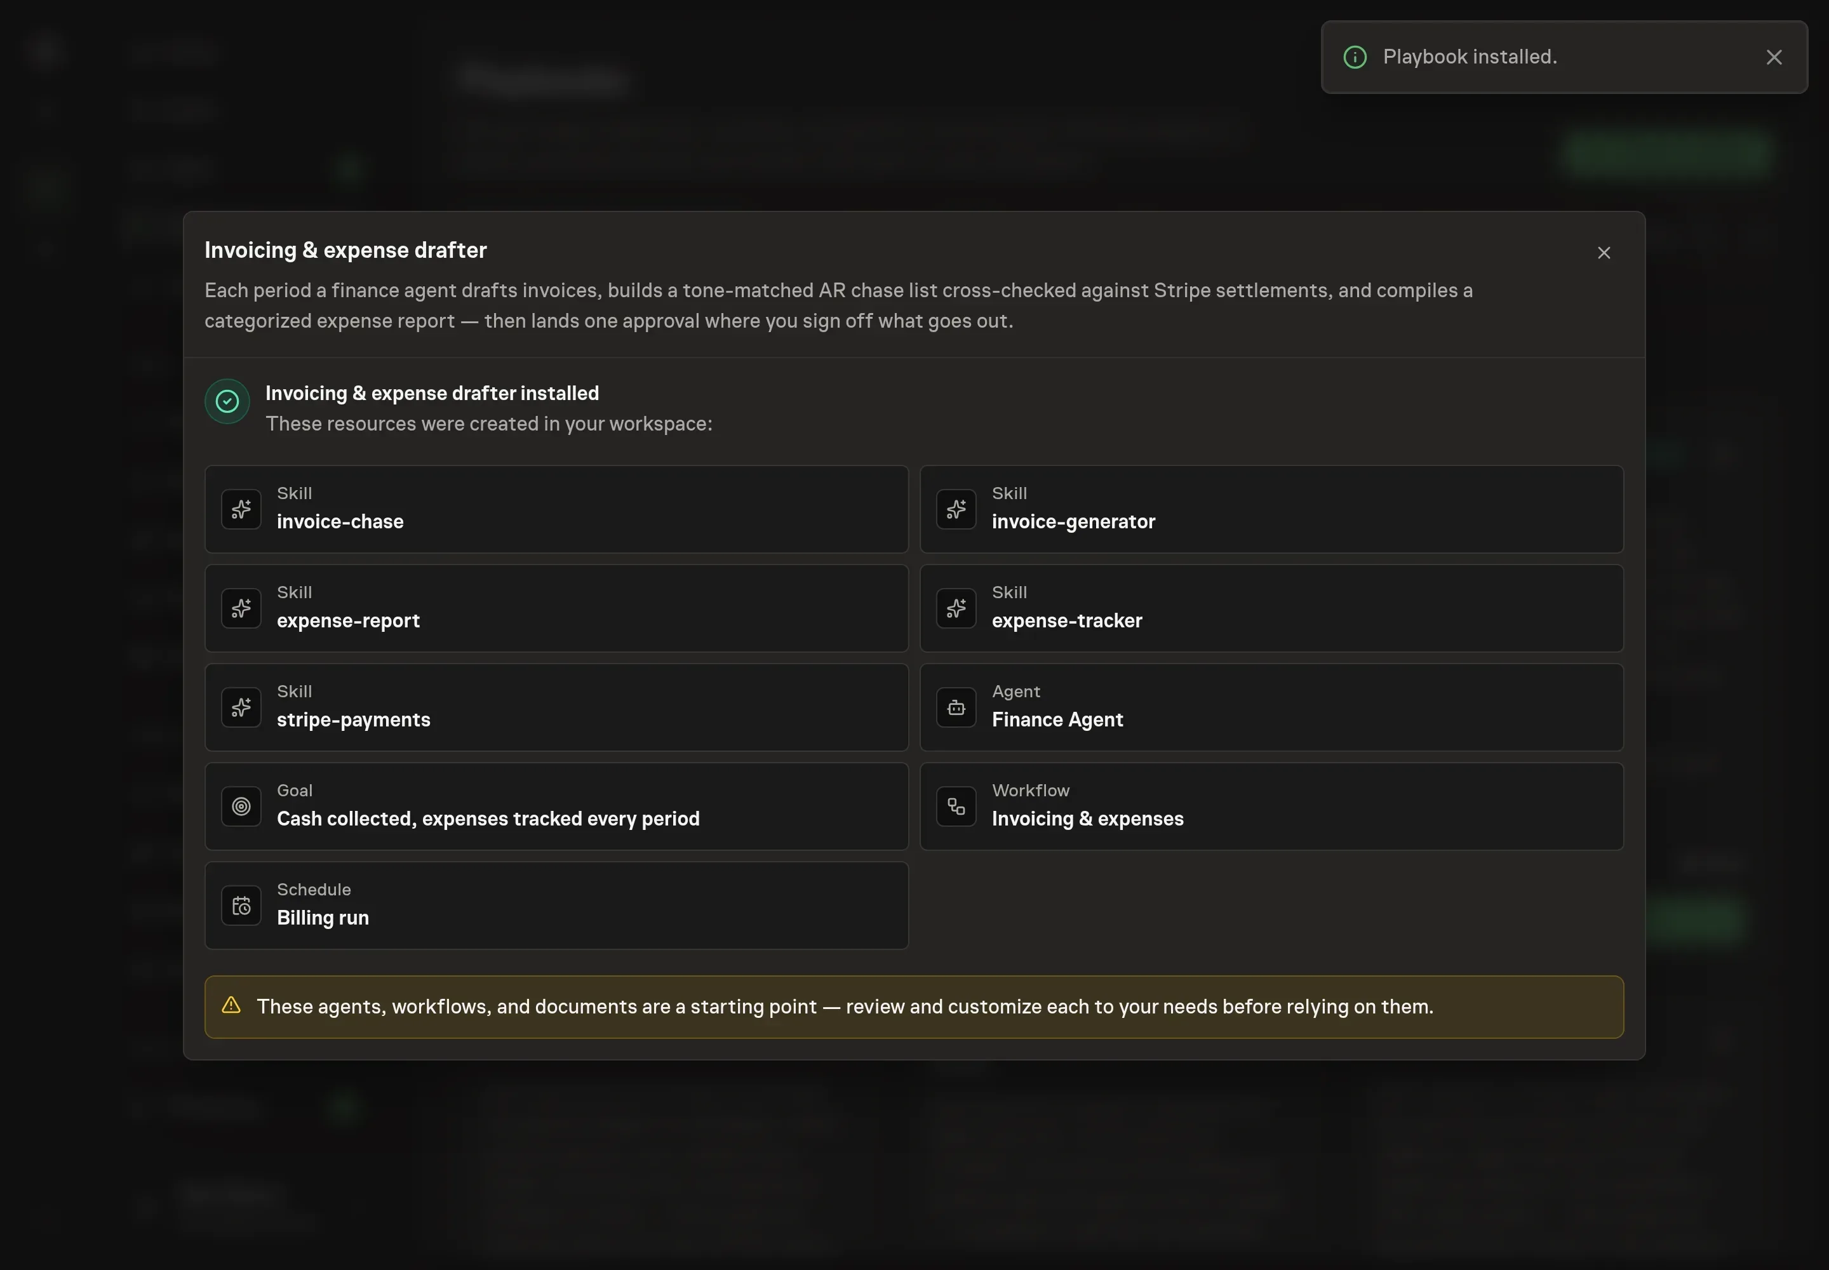Open the expense-report skill
Screen dimensions: 1829x1270
pyautogui.click(x=556, y=608)
